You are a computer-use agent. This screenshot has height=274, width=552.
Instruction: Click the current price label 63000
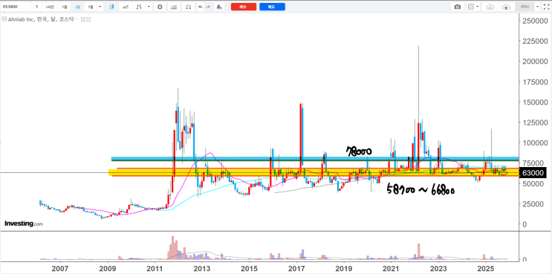click(533, 173)
